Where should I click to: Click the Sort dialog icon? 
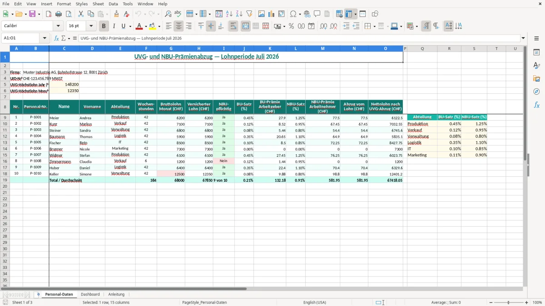pyautogui.click(x=219, y=14)
